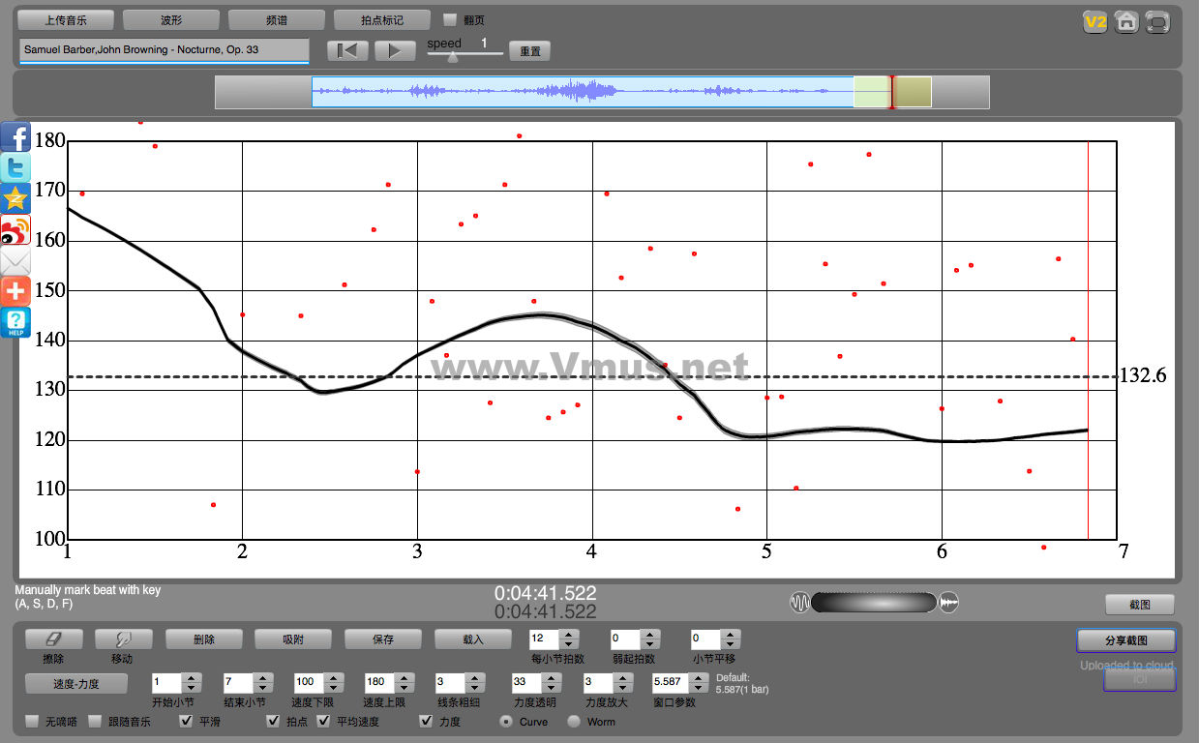Click the V2 version icon
1199x743 pixels.
(x=1094, y=22)
